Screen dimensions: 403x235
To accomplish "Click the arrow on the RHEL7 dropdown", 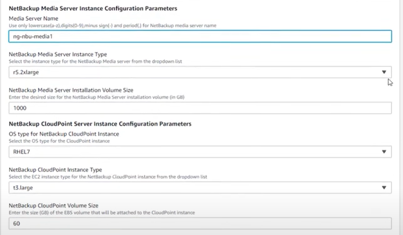I will point(384,152).
